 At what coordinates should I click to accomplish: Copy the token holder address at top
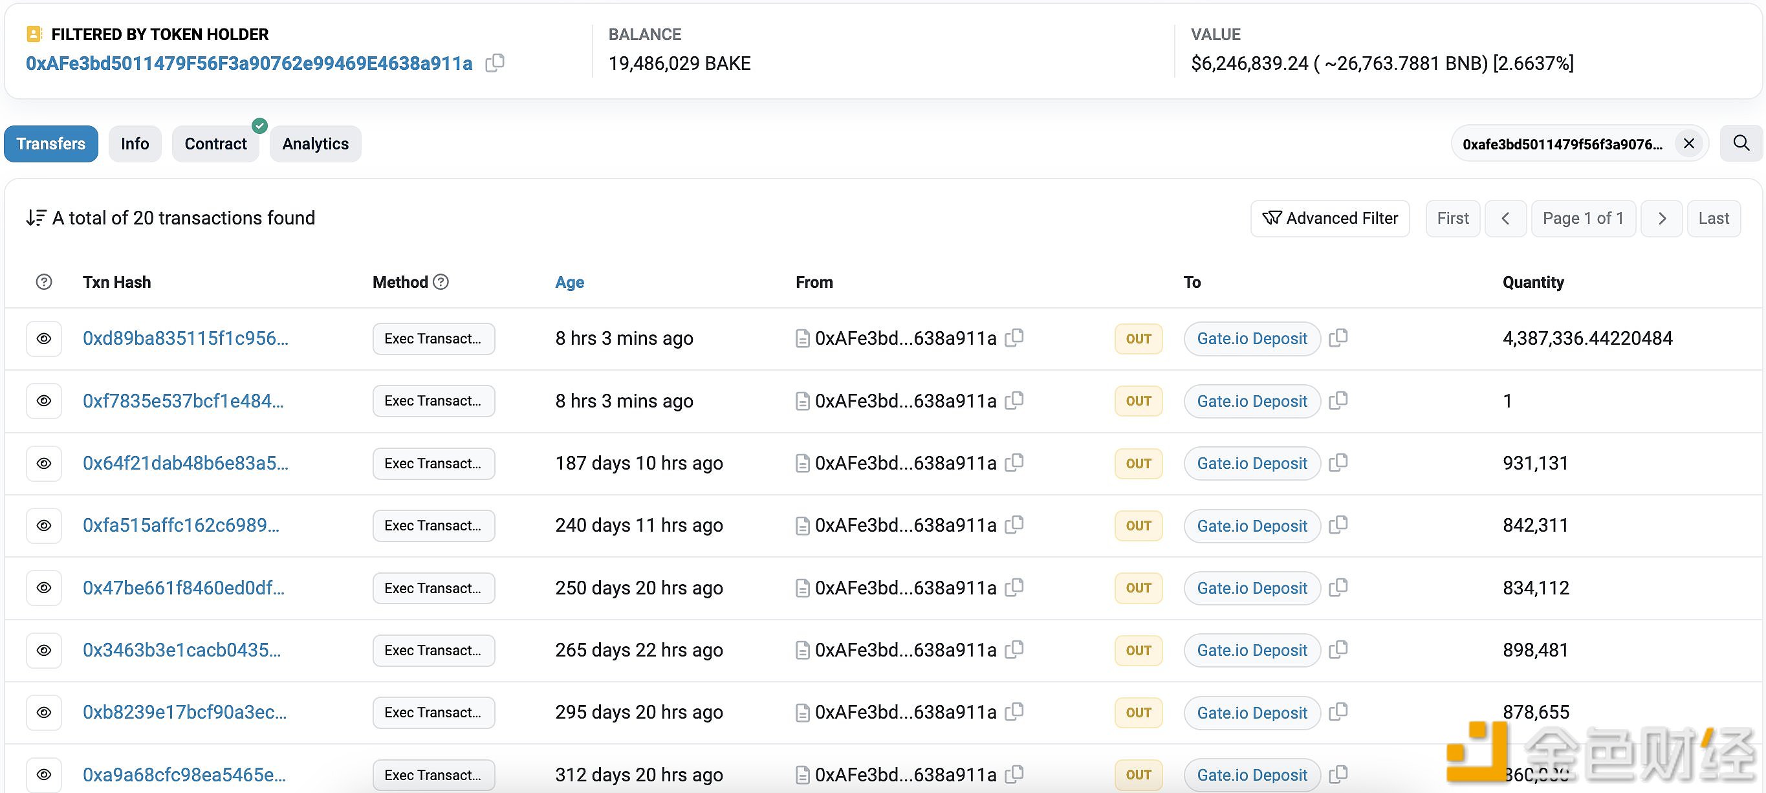pyautogui.click(x=494, y=63)
